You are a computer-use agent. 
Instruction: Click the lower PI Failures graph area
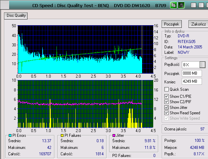coord(86,104)
